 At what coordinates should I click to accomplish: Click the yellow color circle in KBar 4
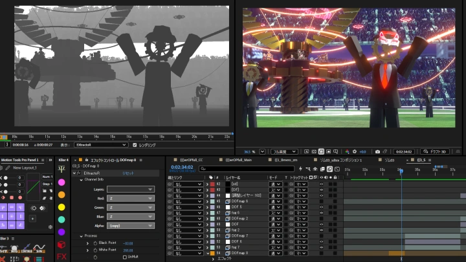click(x=61, y=207)
